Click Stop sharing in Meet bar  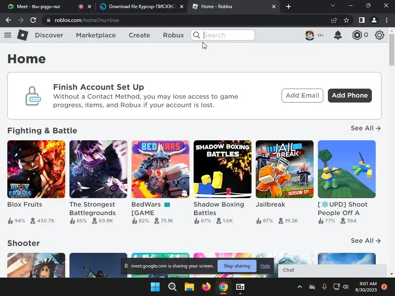tap(237, 266)
